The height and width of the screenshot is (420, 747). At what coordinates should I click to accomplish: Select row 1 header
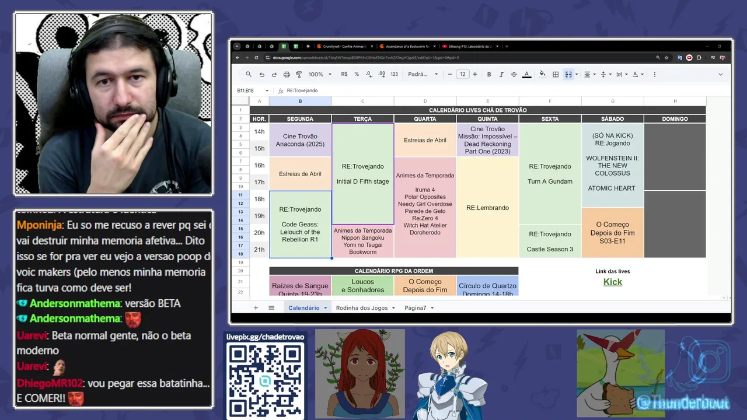(x=240, y=110)
